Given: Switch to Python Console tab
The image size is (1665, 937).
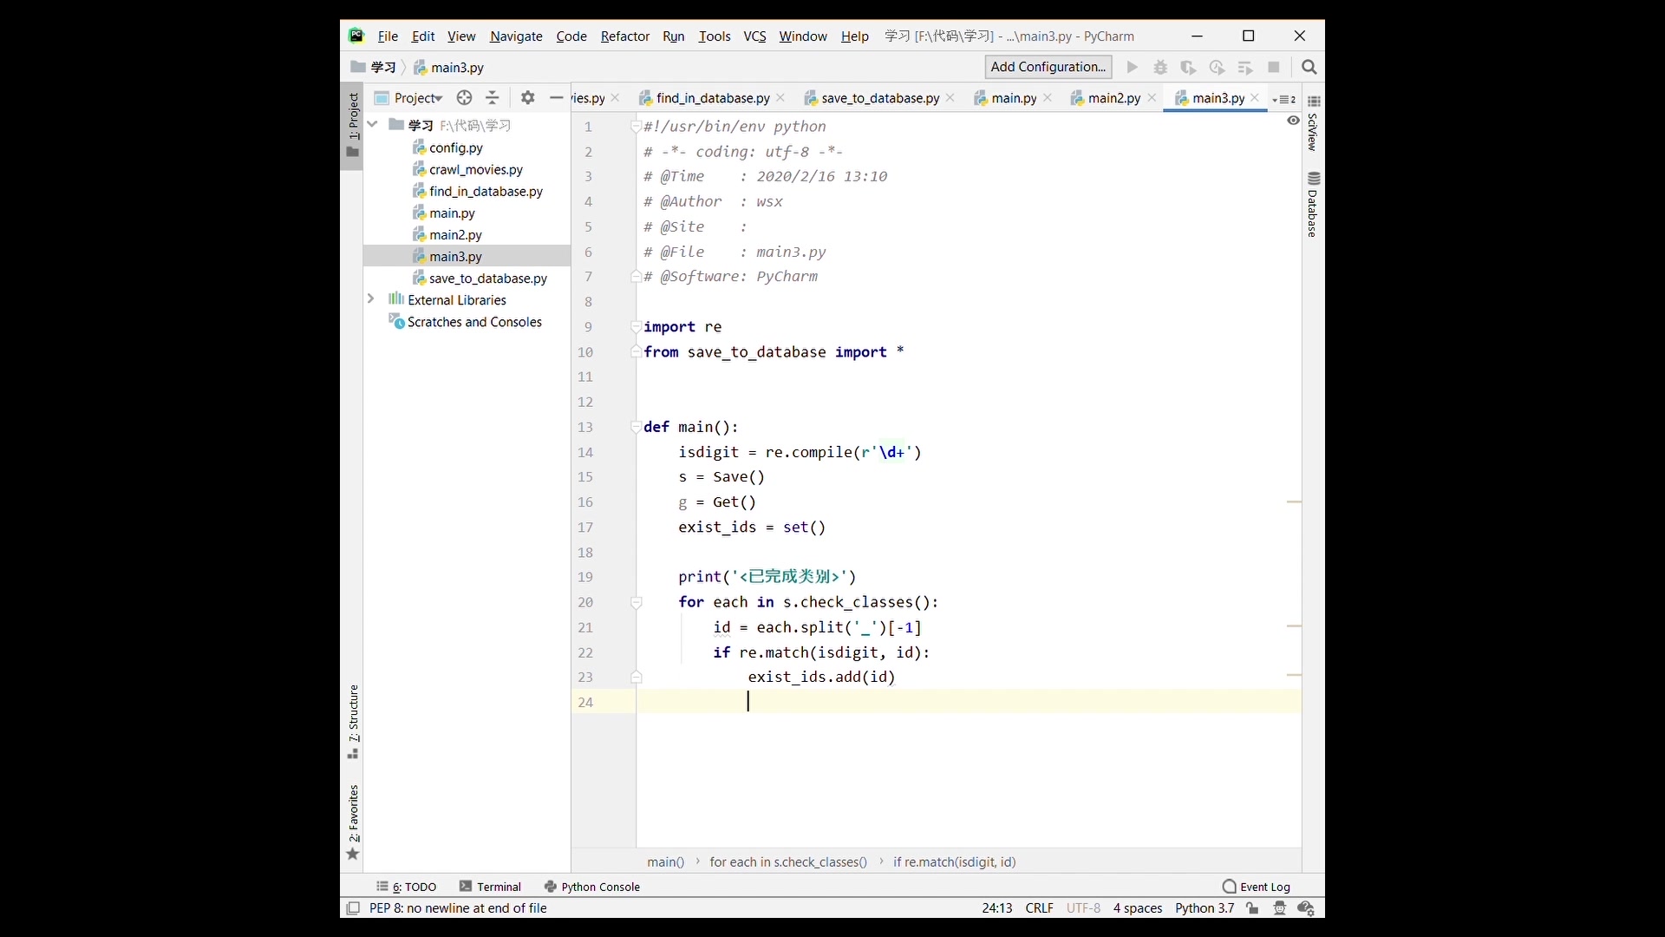Looking at the screenshot, I should [599, 886].
